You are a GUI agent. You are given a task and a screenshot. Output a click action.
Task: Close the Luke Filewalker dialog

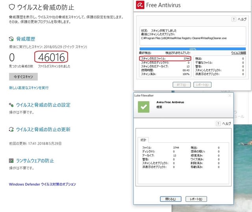tap(230, 96)
